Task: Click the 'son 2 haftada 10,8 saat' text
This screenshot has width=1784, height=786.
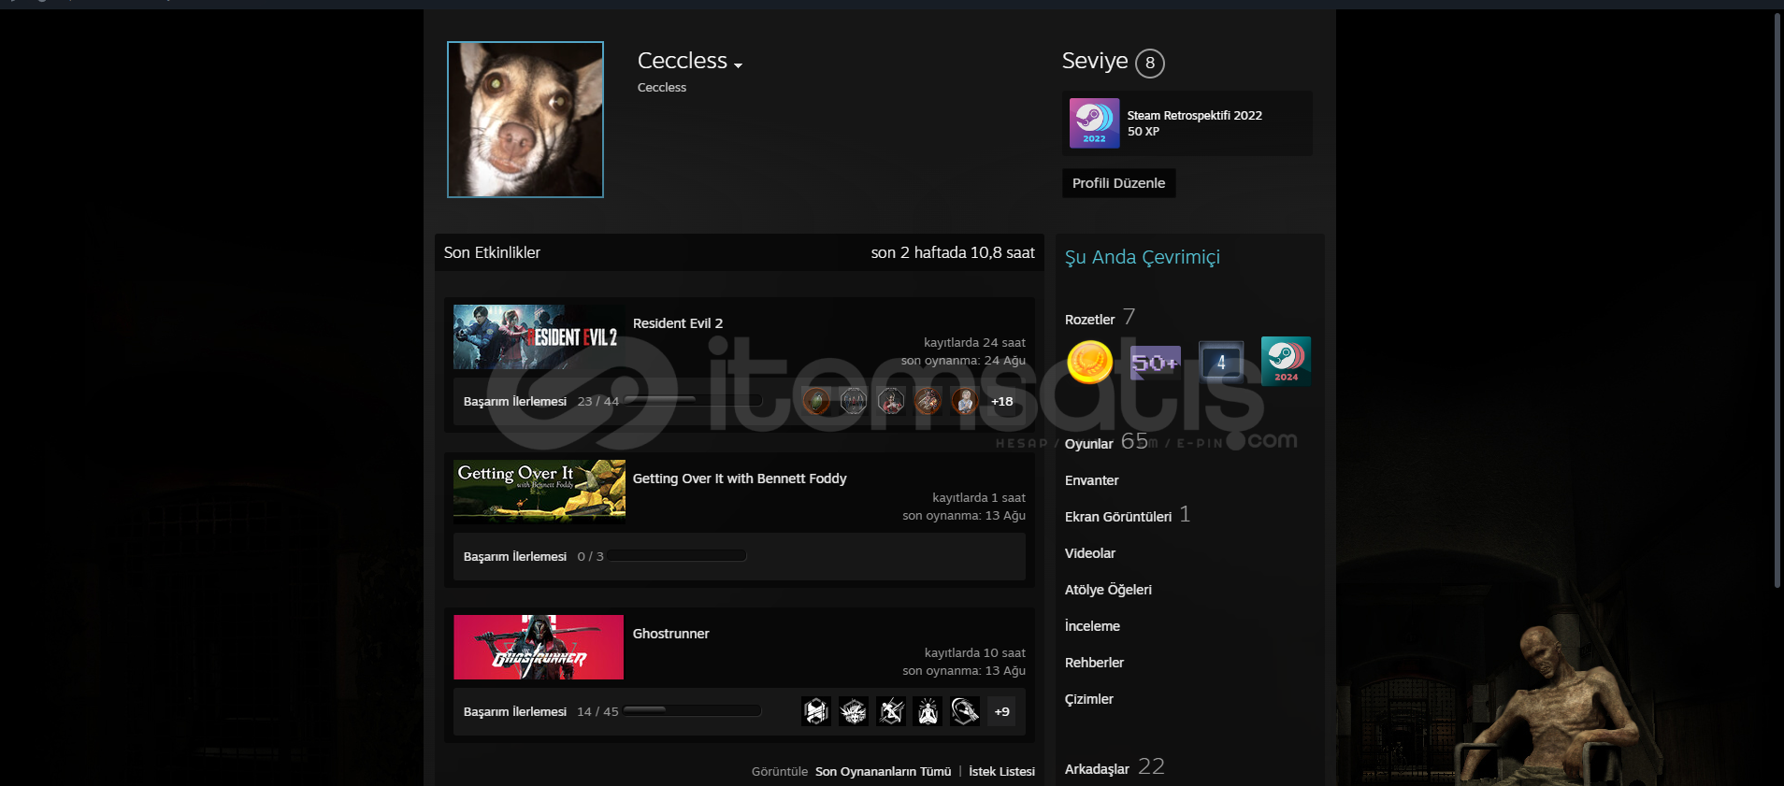Action: (x=953, y=252)
